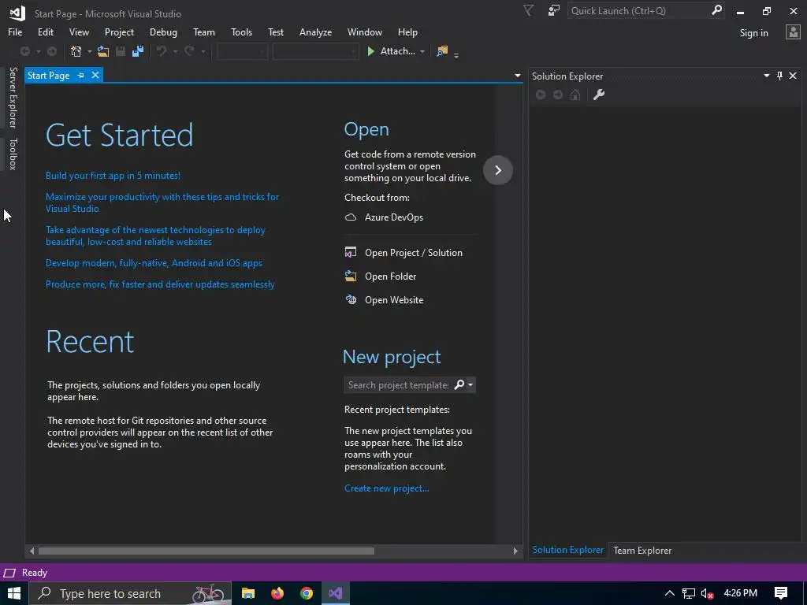Image resolution: width=807 pixels, height=605 pixels.
Task: Switch to the Team Explorer tab
Action: [642, 550]
